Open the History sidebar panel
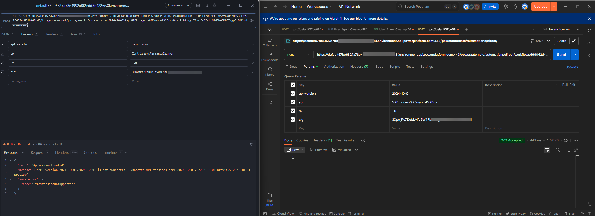Image resolution: width=595 pixels, height=216 pixels. tap(269, 71)
